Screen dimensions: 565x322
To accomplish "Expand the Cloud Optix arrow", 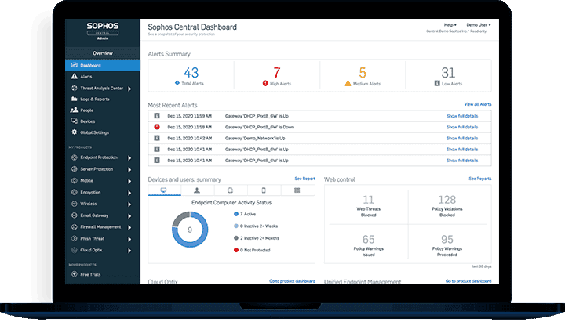I will [129, 251].
